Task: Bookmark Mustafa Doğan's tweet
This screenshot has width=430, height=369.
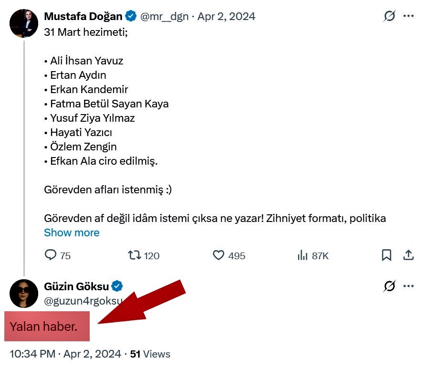Action: [x=387, y=255]
